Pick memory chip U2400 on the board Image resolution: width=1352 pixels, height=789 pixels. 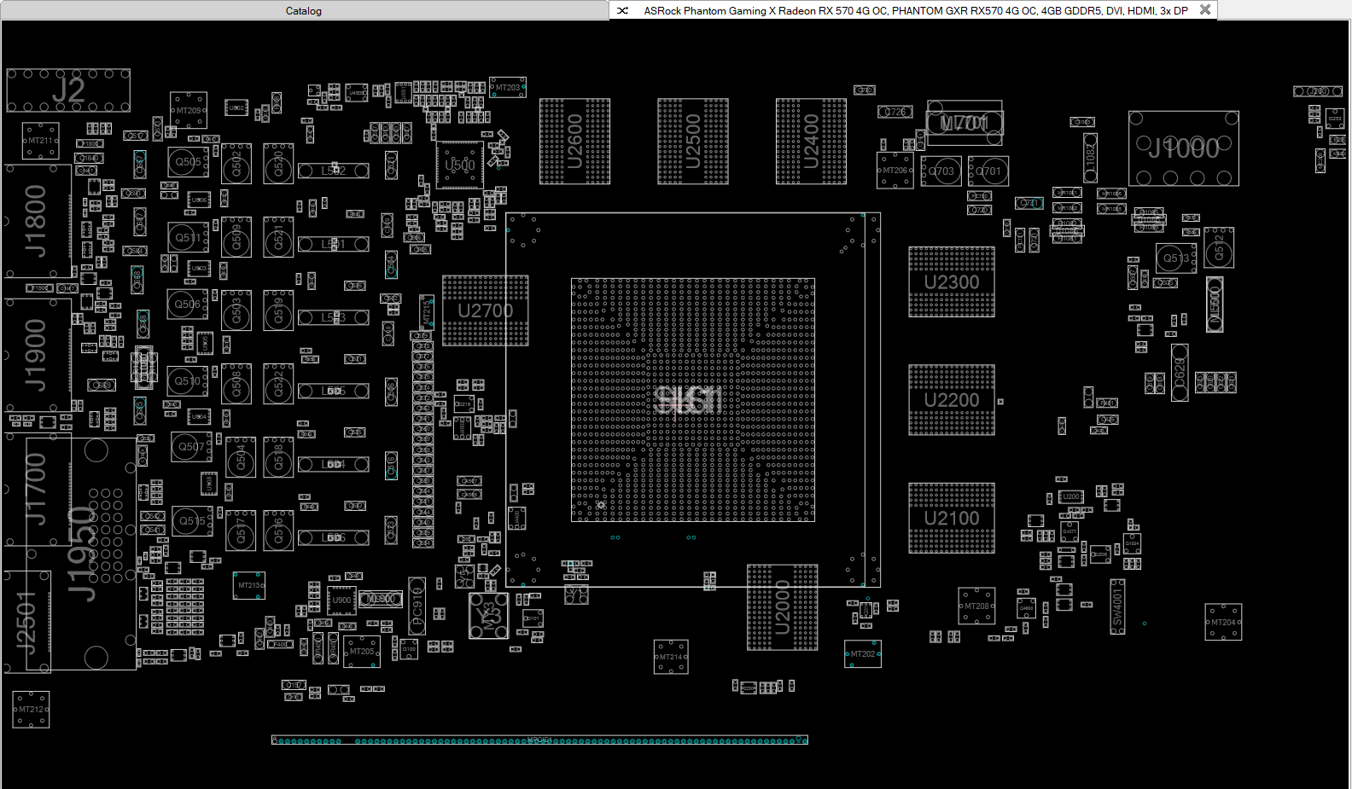coord(811,142)
